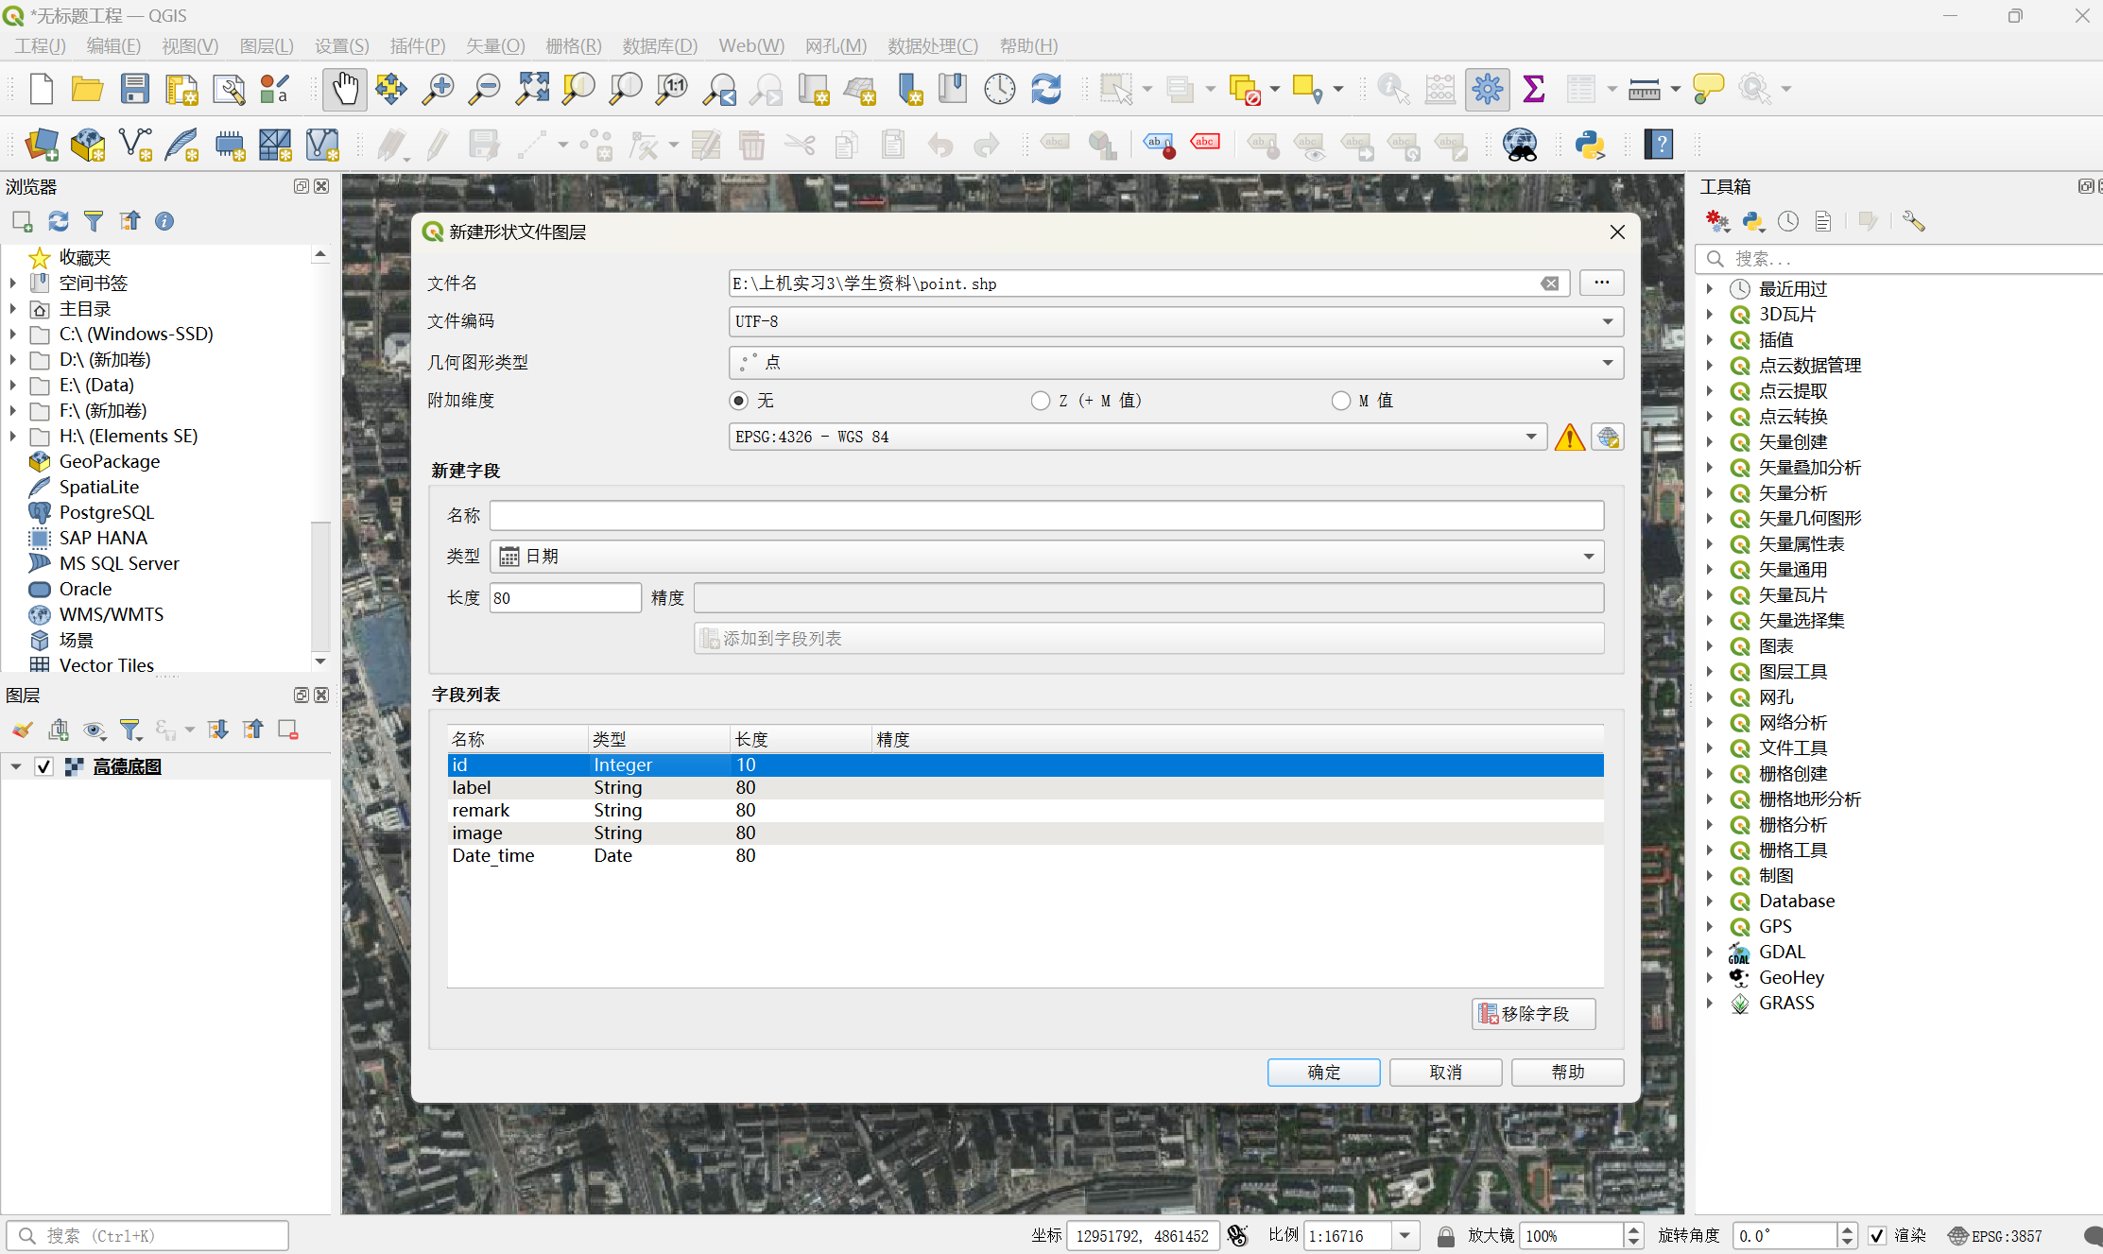
Task: Select the Pan Map hand tool
Action: click(345, 89)
